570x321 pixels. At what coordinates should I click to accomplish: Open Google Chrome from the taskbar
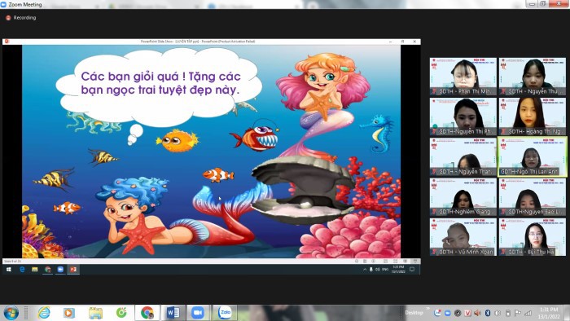click(x=147, y=313)
